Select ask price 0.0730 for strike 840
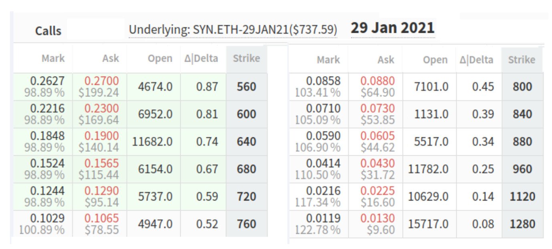Screen dimensions: 552x249 (x=377, y=108)
